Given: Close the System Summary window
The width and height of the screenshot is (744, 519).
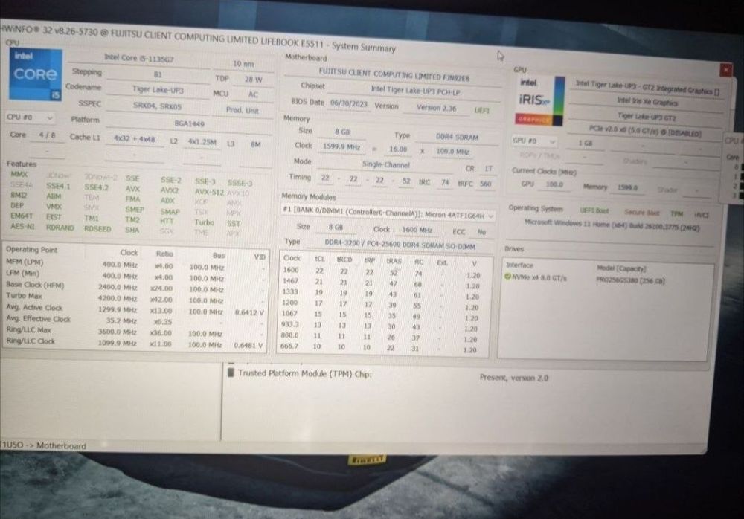Looking at the screenshot, I should tap(725, 70).
